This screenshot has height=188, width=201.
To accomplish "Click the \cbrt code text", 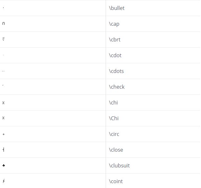I will click(115, 40).
